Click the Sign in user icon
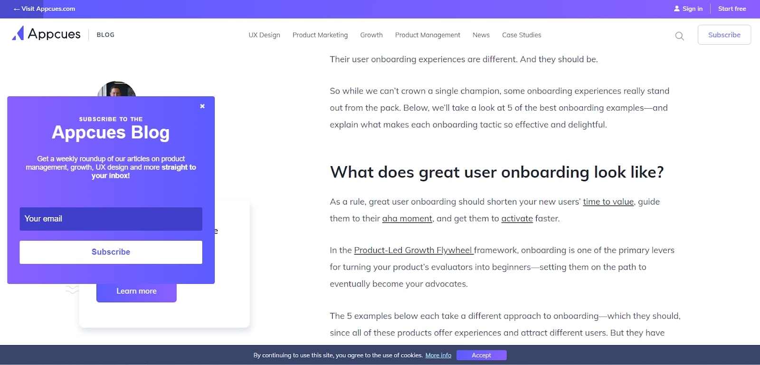 677,9
